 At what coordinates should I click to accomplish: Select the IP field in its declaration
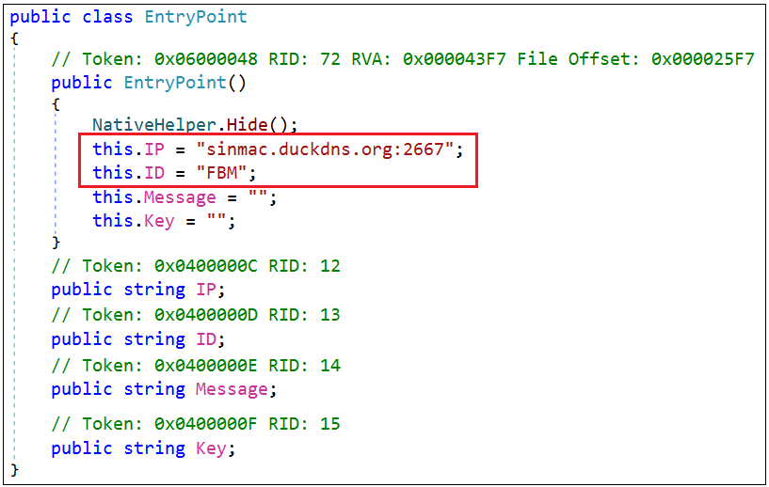click(x=205, y=290)
